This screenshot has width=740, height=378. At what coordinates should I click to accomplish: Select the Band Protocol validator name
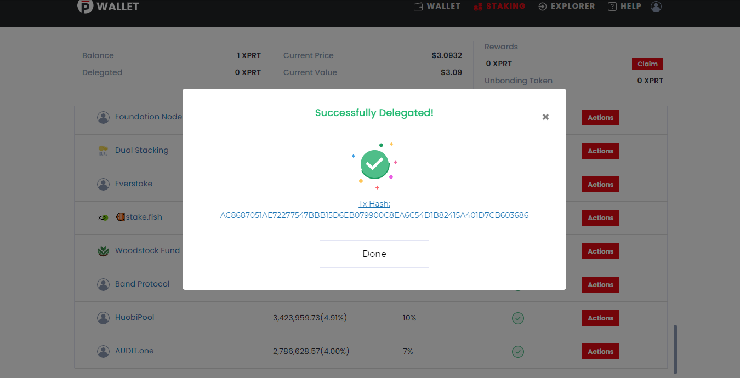(x=143, y=284)
